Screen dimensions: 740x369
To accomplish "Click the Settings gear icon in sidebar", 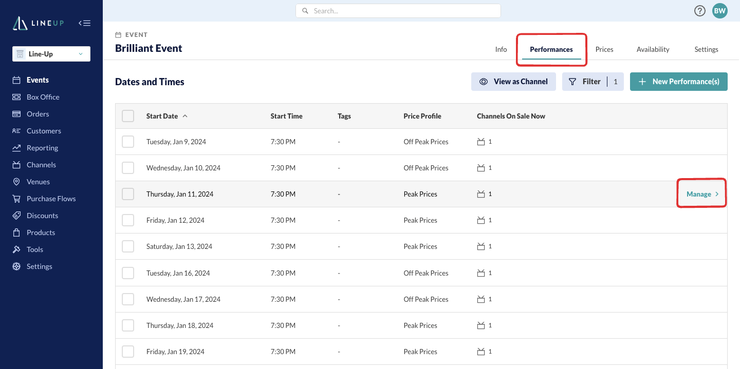I will click(16, 266).
